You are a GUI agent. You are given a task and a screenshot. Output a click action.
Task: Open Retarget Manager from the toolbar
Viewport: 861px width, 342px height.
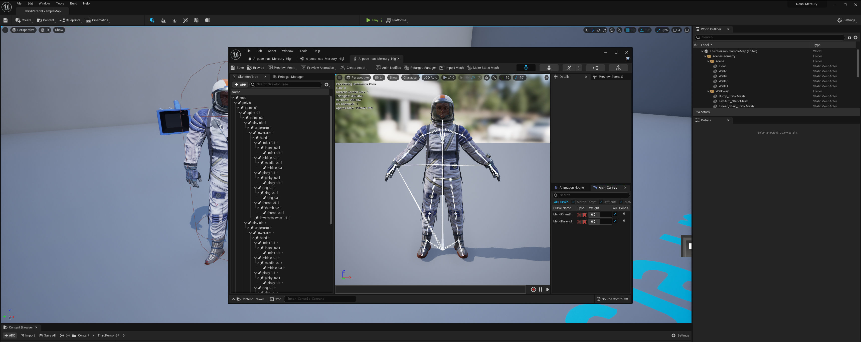[420, 68]
